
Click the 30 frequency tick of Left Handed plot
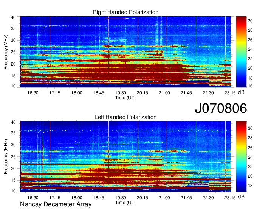pyautogui.click(x=13, y=145)
